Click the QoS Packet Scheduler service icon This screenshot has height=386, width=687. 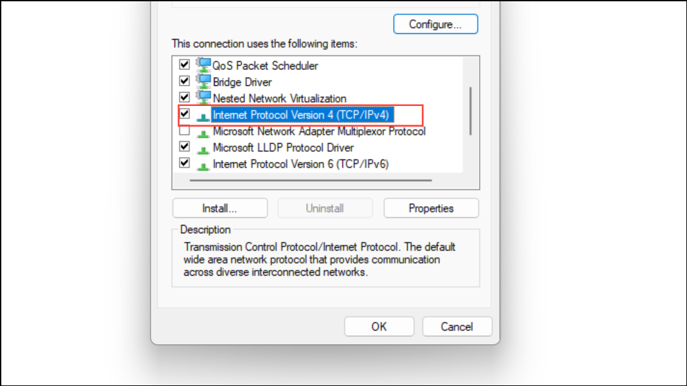pos(203,65)
